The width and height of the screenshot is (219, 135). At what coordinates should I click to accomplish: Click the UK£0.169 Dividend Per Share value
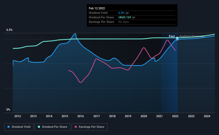(x=125, y=17)
